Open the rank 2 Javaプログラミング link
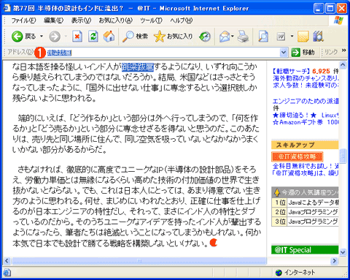350x280 pixels. coord(313,212)
